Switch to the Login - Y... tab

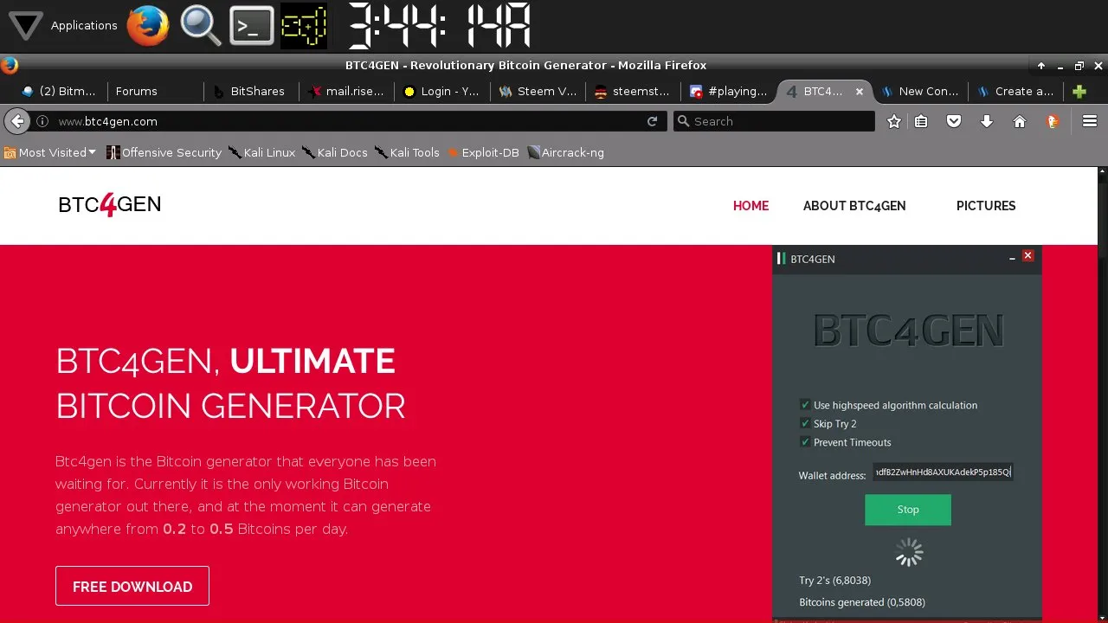click(441, 91)
